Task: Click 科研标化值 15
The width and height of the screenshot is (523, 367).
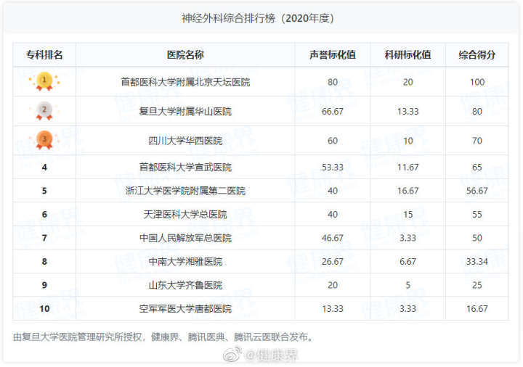Action: [x=408, y=215]
